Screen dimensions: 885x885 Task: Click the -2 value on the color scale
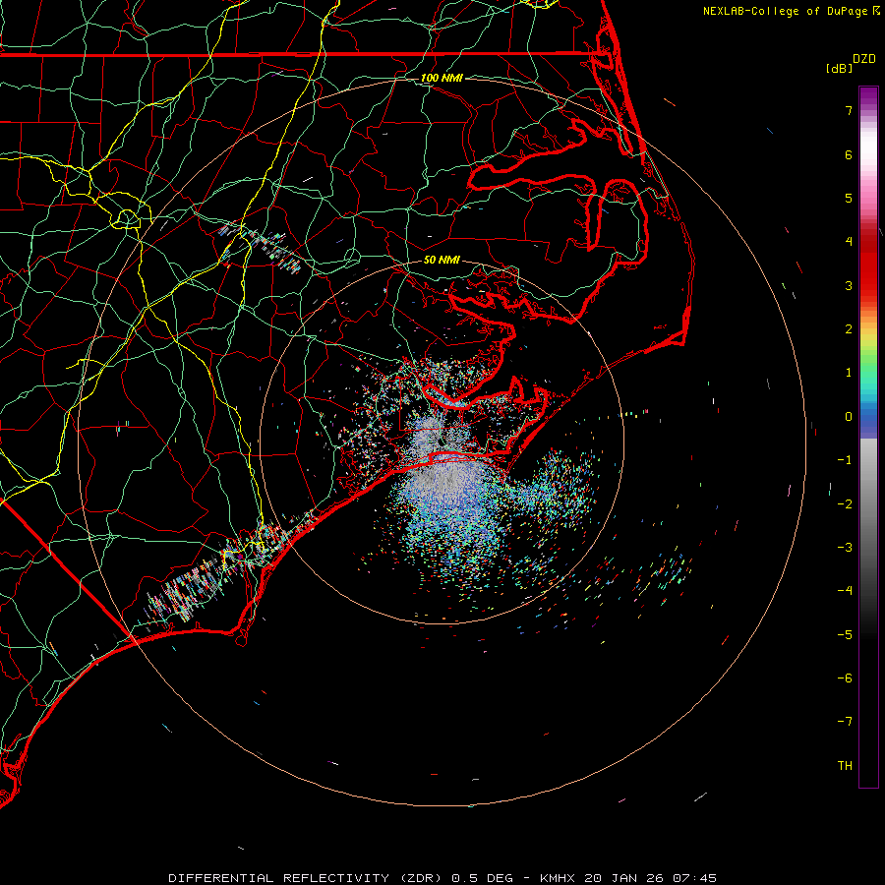(845, 504)
